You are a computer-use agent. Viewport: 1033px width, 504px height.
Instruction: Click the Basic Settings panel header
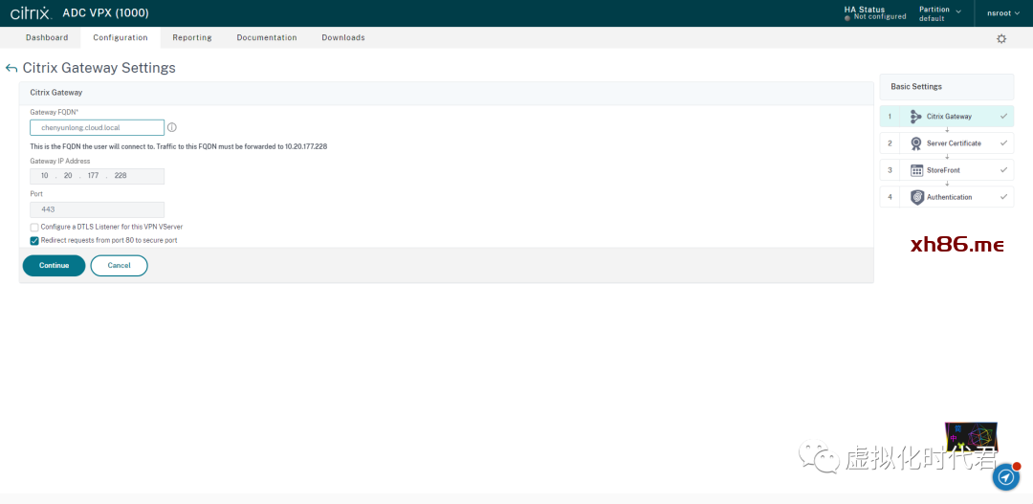(x=947, y=86)
